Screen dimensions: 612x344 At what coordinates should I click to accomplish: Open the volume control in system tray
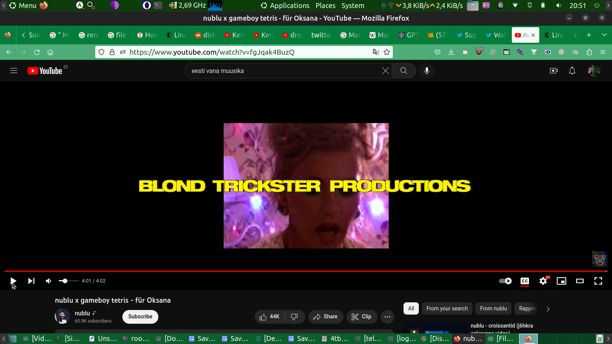click(558, 5)
